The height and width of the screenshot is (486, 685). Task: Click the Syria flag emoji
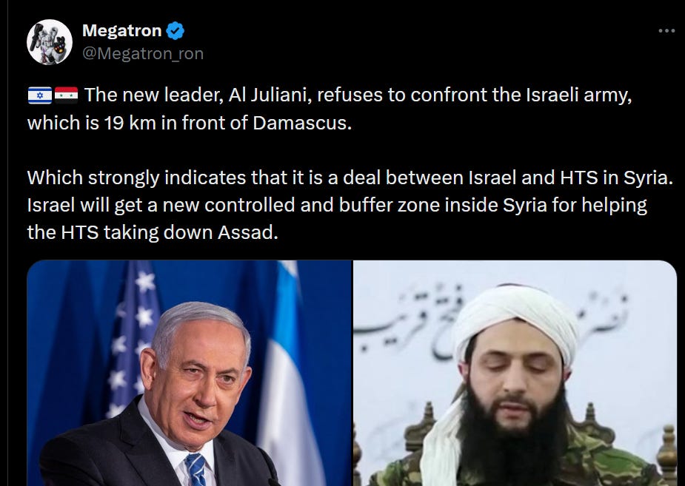[x=67, y=95]
